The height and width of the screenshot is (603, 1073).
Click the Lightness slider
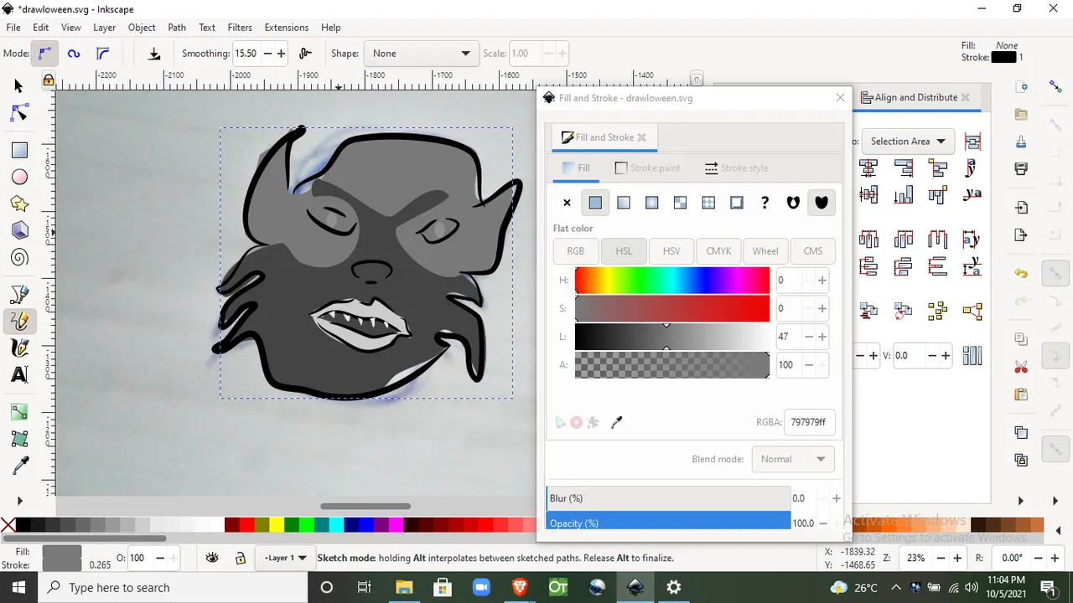click(672, 337)
